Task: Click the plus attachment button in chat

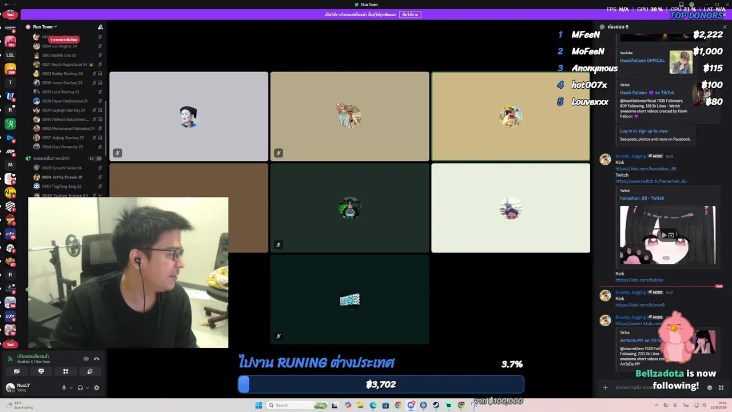Action: (x=605, y=387)
